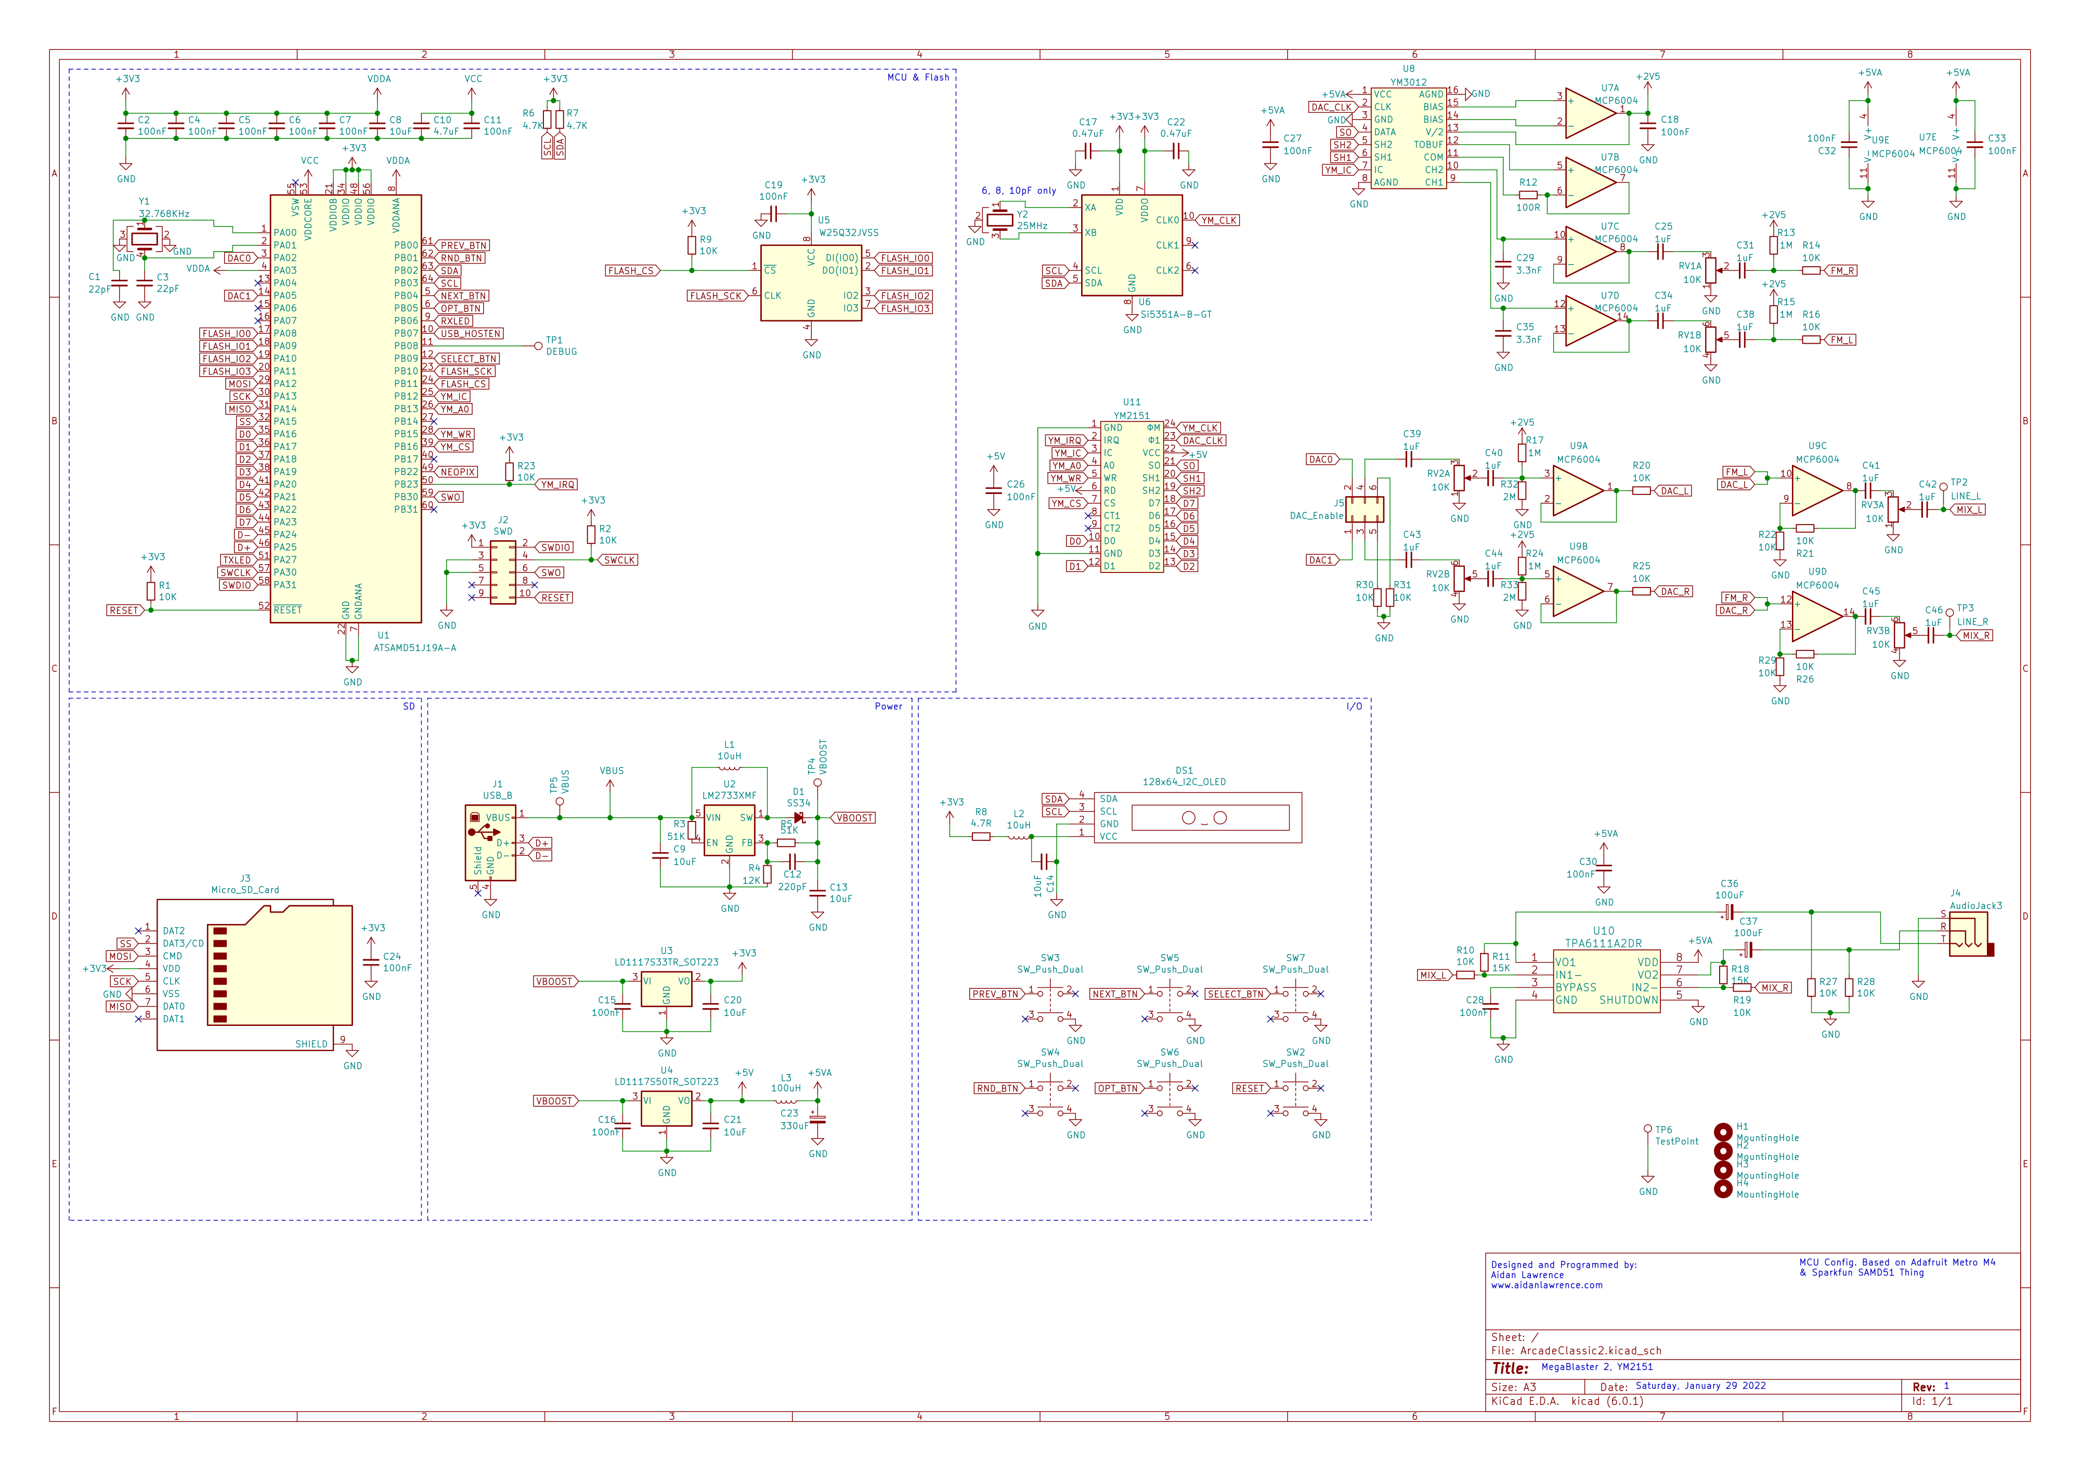Screen dimensions: 2080x1471
Task: Select the SWD connector J2 symbol
Action: click(x=503, y=572)
